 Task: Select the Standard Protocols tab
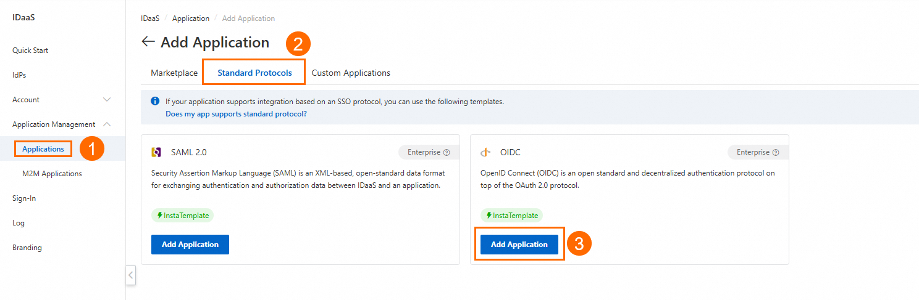click(x=254, y=73)
